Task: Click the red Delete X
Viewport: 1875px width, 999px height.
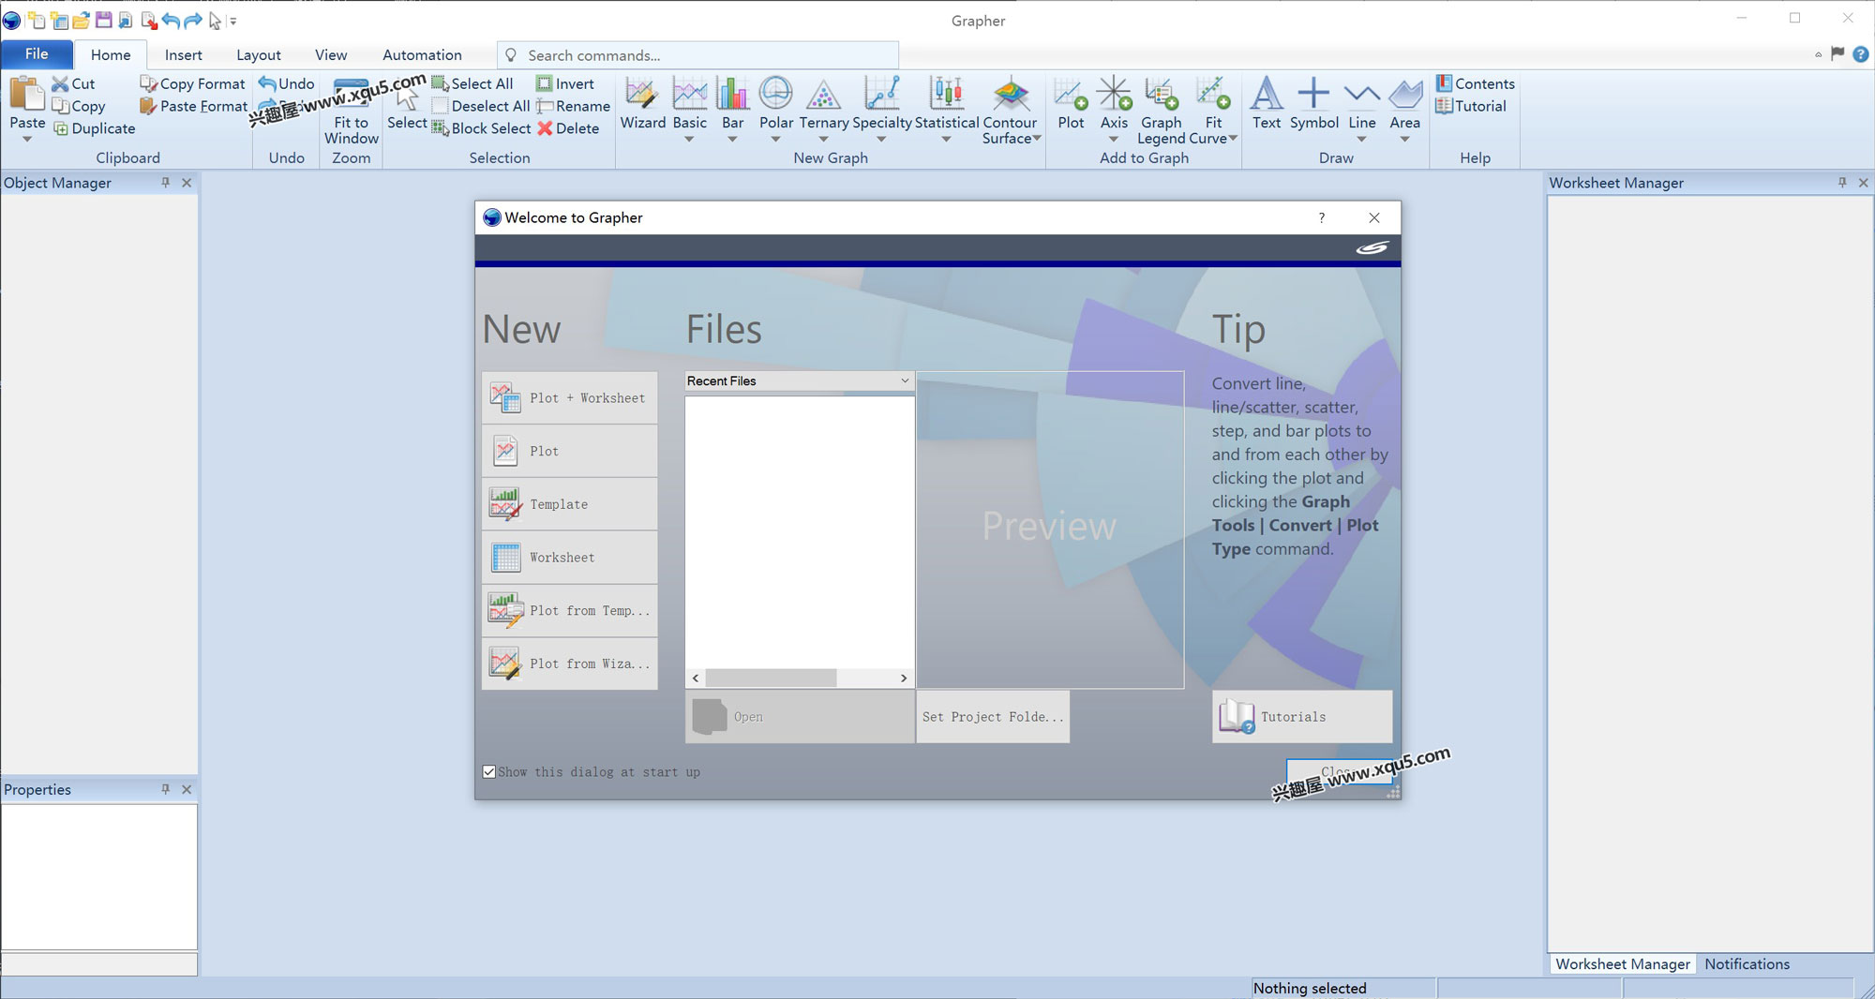Action: pyautogui.click(x=545, y=128)
